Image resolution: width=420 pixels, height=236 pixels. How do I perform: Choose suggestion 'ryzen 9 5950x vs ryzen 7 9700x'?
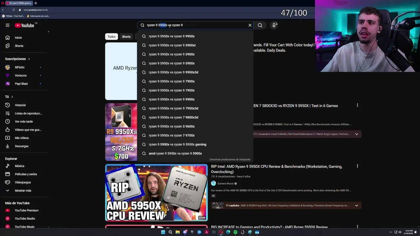[x=195, y=135]
